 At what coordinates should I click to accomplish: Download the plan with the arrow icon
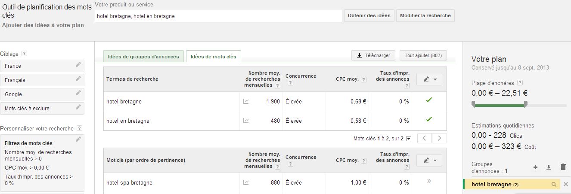[x=549, y=167]
